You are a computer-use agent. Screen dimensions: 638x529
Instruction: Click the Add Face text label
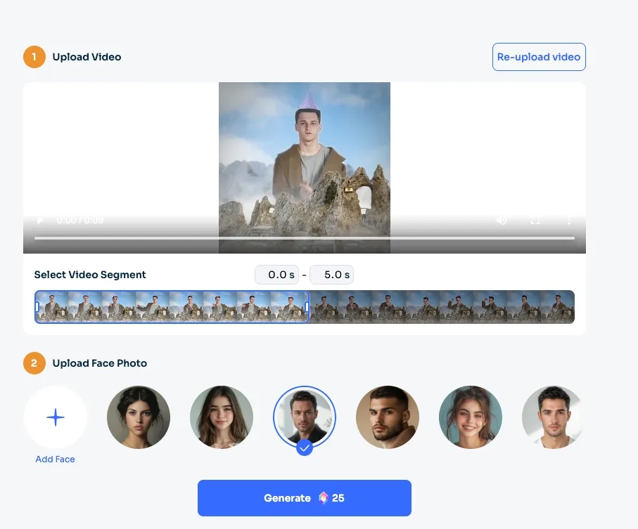click(x=55, y=459)
